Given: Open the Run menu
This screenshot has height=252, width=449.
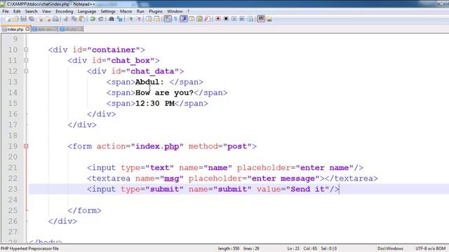Looking at the screenshot, I should pos(140,11).
